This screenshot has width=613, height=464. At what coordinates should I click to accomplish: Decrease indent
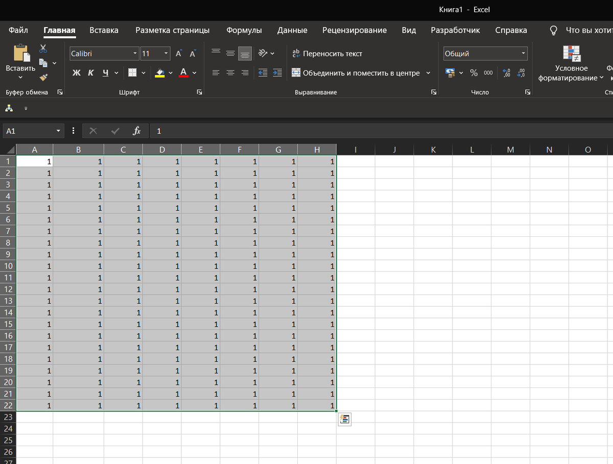(x=263, y=73)
